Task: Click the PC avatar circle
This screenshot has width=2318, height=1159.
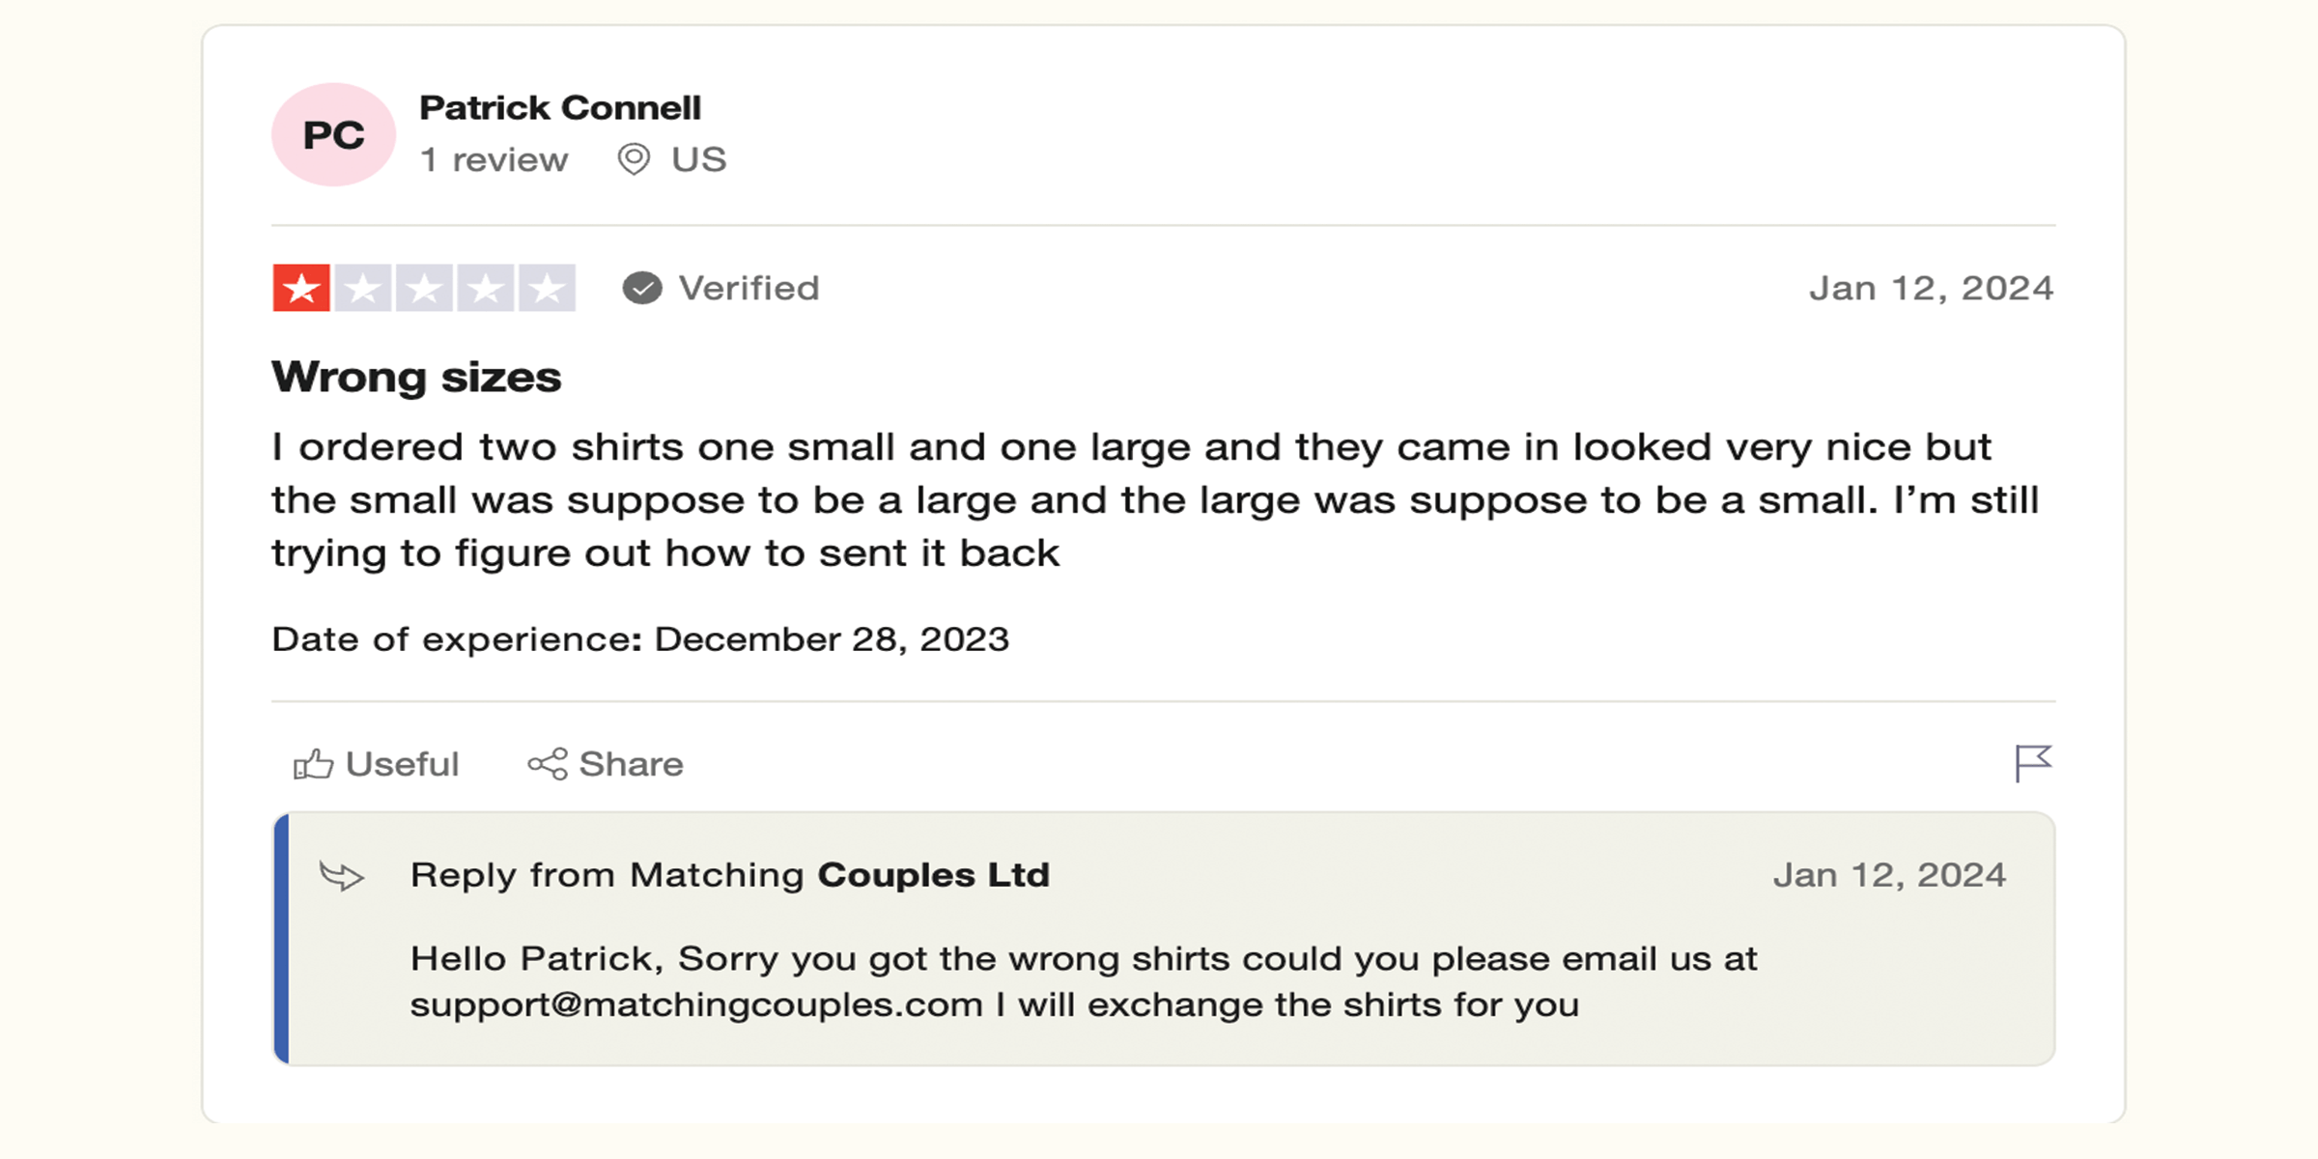Action: click(333, 134)
